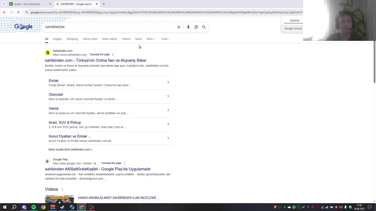Translate the Google Play result page
This screenshot has height=211, width=376.
[111, 163]
